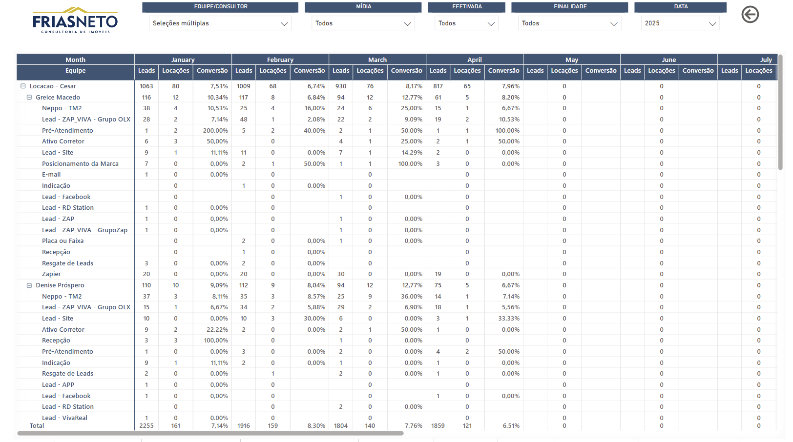Click the MÍDIA filter title
793x442 pixels.
(x=364, y=7)
